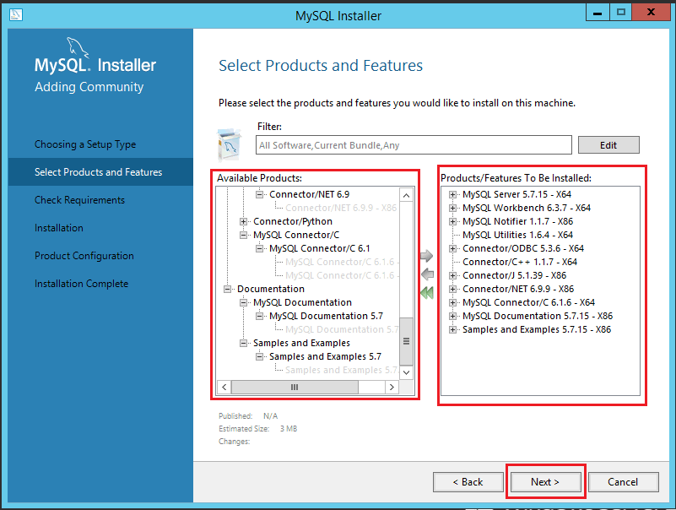Expand MySQL Notifier 1.1.7 - X86 features
676x510 pixels.
[452, 221]
